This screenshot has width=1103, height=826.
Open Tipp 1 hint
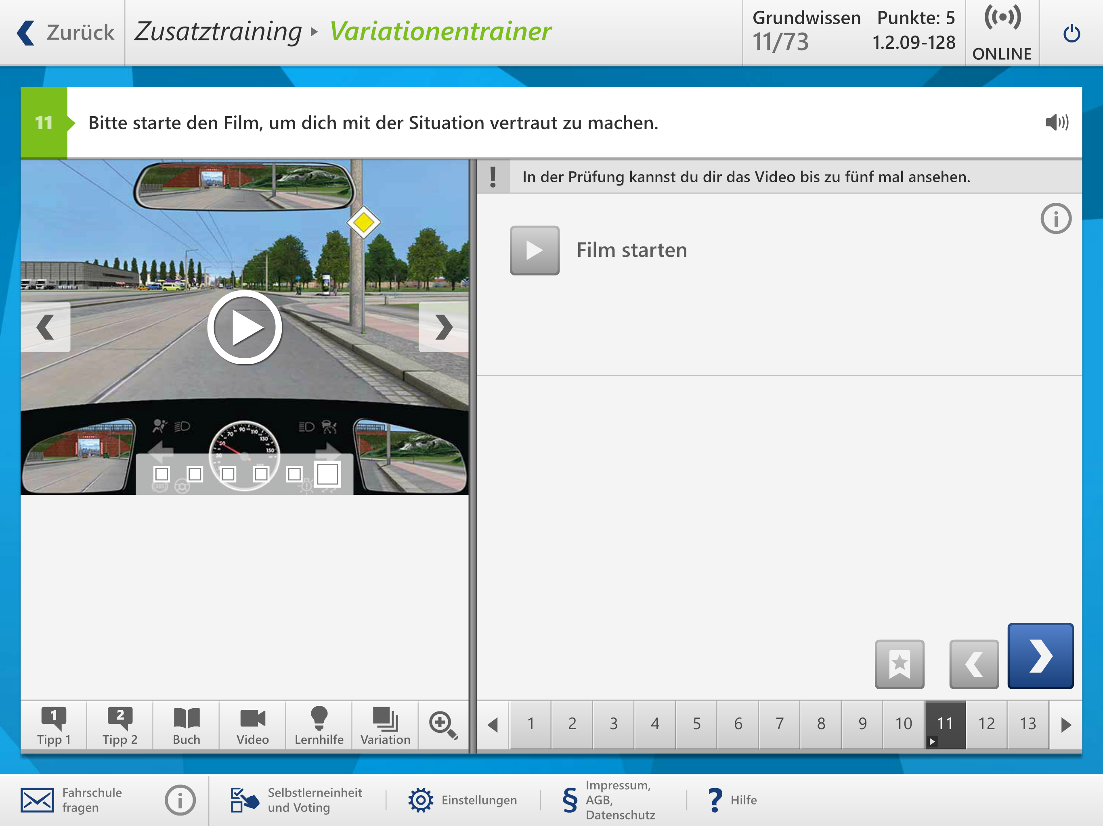click(53, 725)
